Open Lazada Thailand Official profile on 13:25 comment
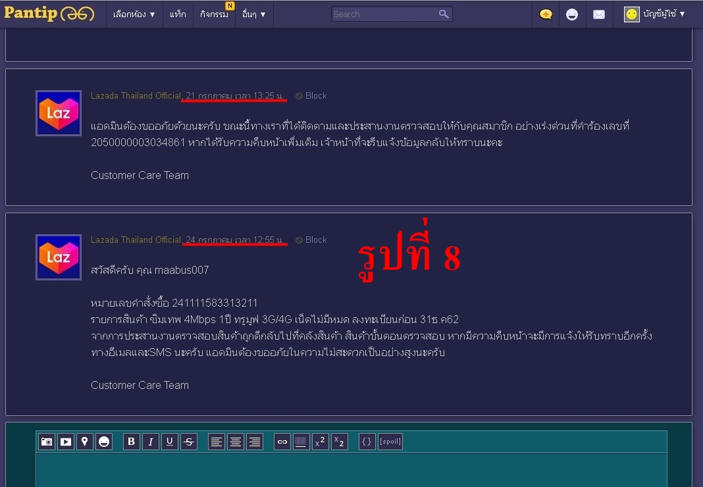The width and height of the screenshot is (703, 487). click(136, 95)
